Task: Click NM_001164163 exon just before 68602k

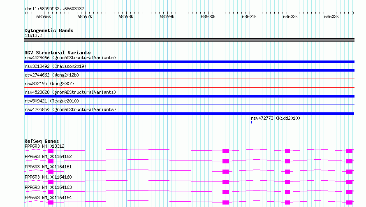Action: [287, 192]
